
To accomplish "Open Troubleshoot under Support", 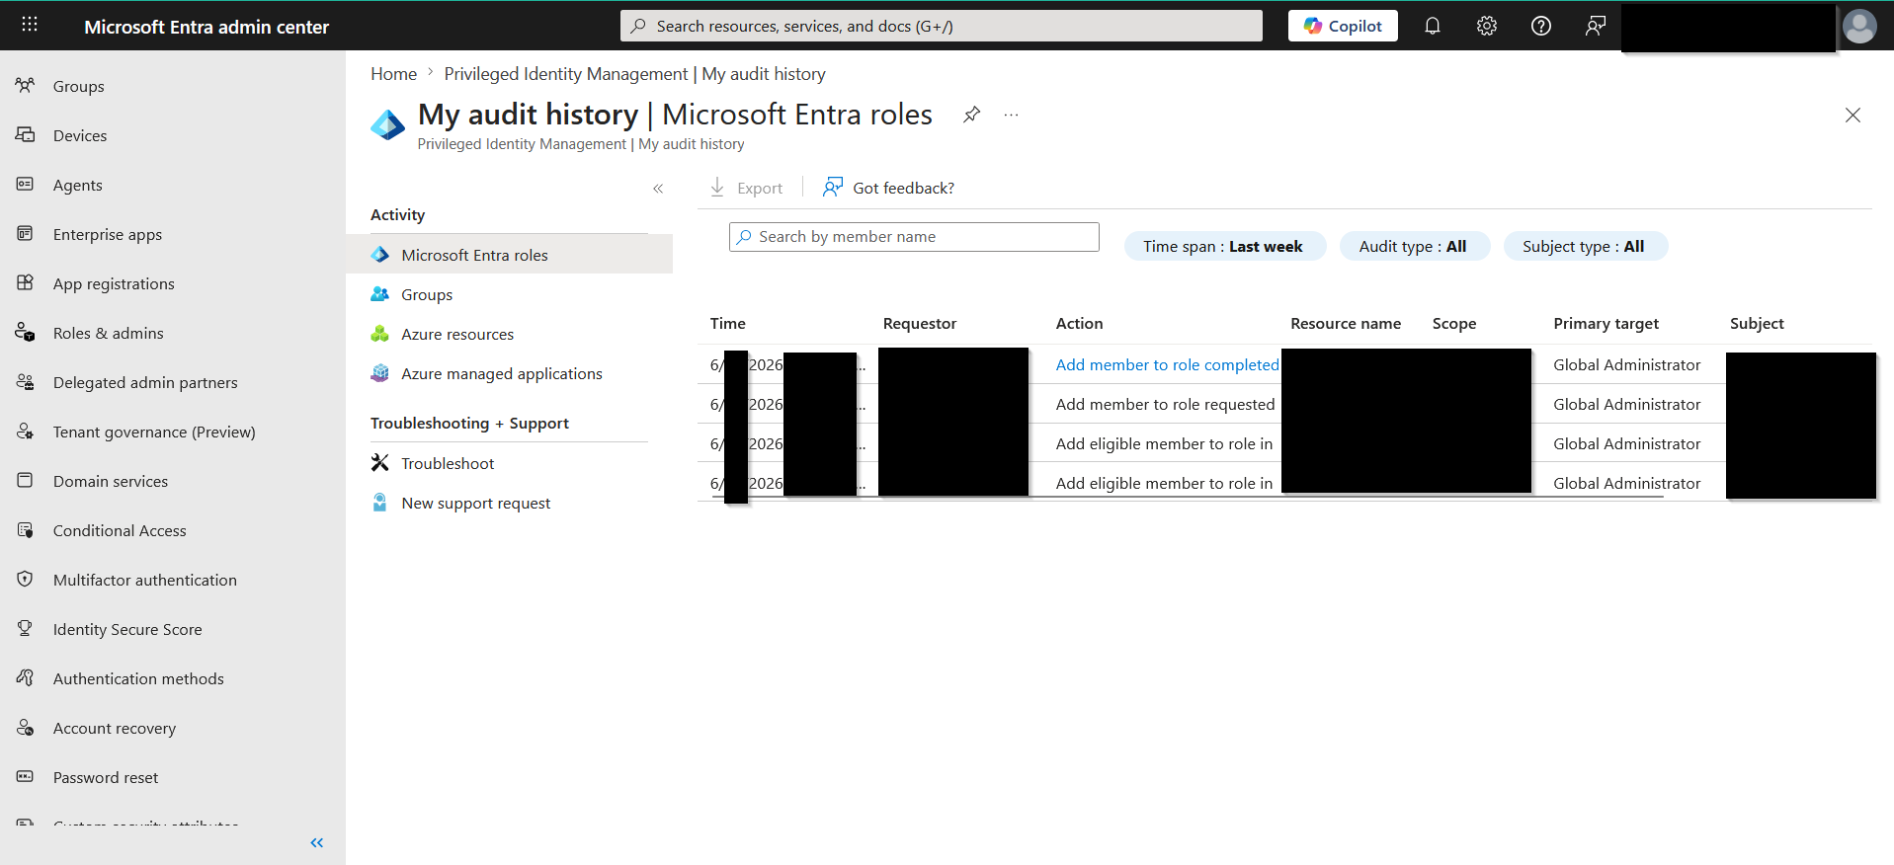I will [x=509, y=463].
